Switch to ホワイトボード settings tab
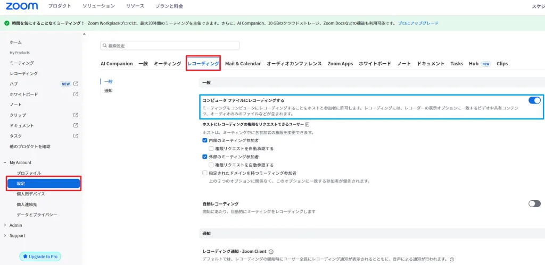Viewport: 545px width, 265px height. click(375, 64)
